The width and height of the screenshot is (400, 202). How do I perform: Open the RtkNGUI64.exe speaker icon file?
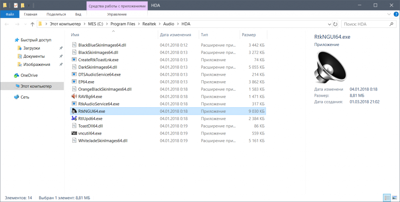click(x=74, y=111)
